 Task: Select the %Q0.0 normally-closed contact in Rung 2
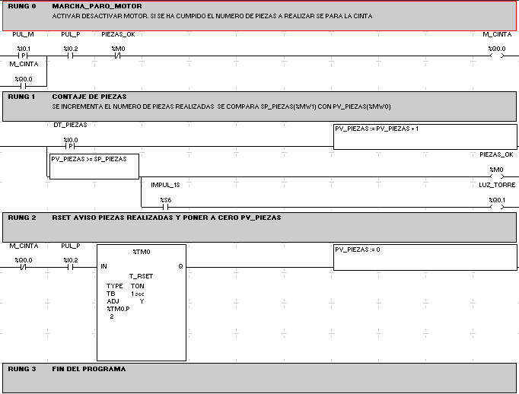[x=23, y=267]
